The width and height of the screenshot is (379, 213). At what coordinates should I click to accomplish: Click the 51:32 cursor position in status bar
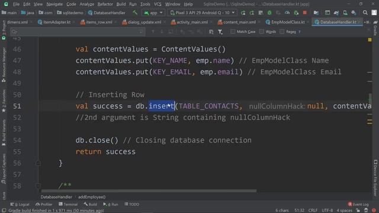coord(299,211)
